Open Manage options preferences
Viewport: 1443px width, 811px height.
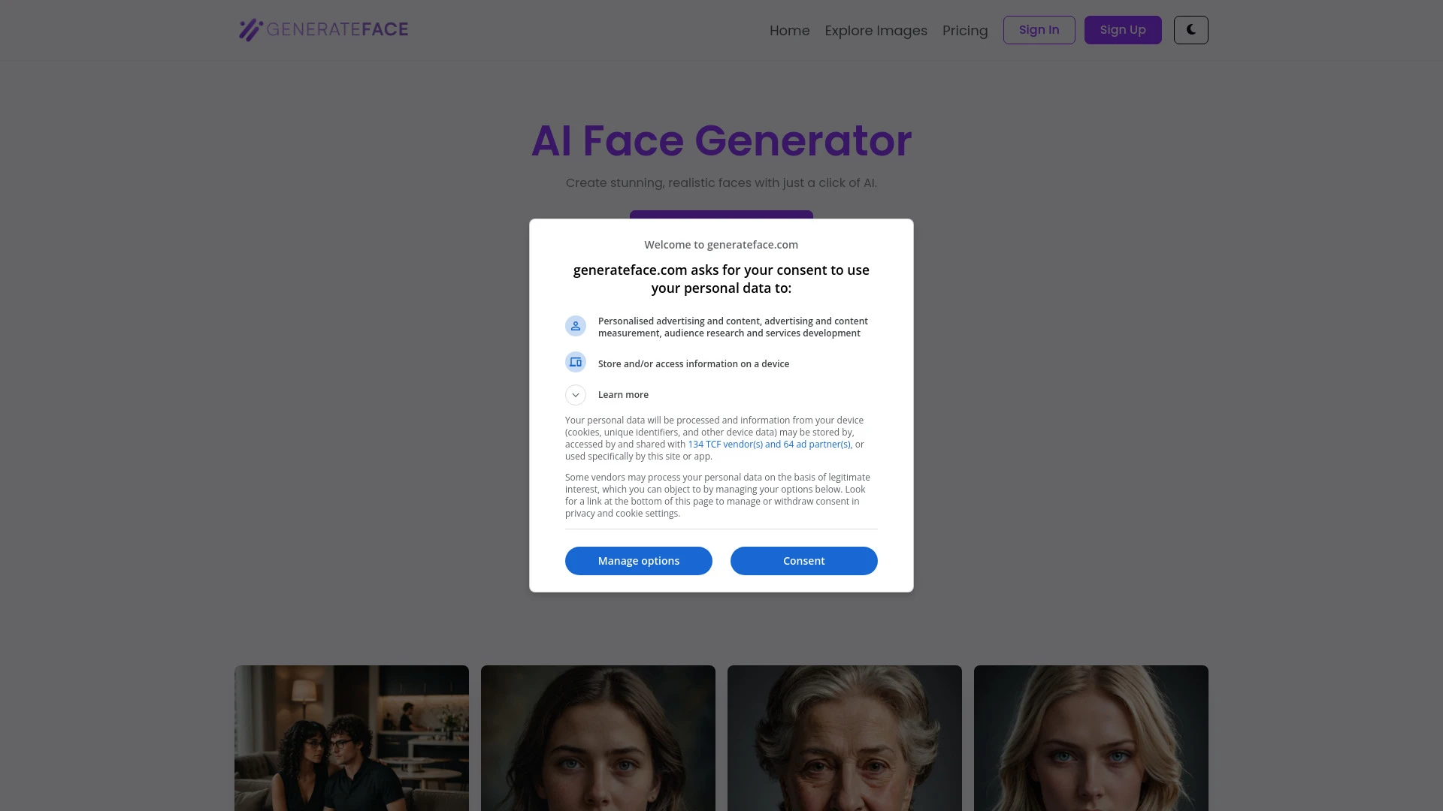coord(638,560)
